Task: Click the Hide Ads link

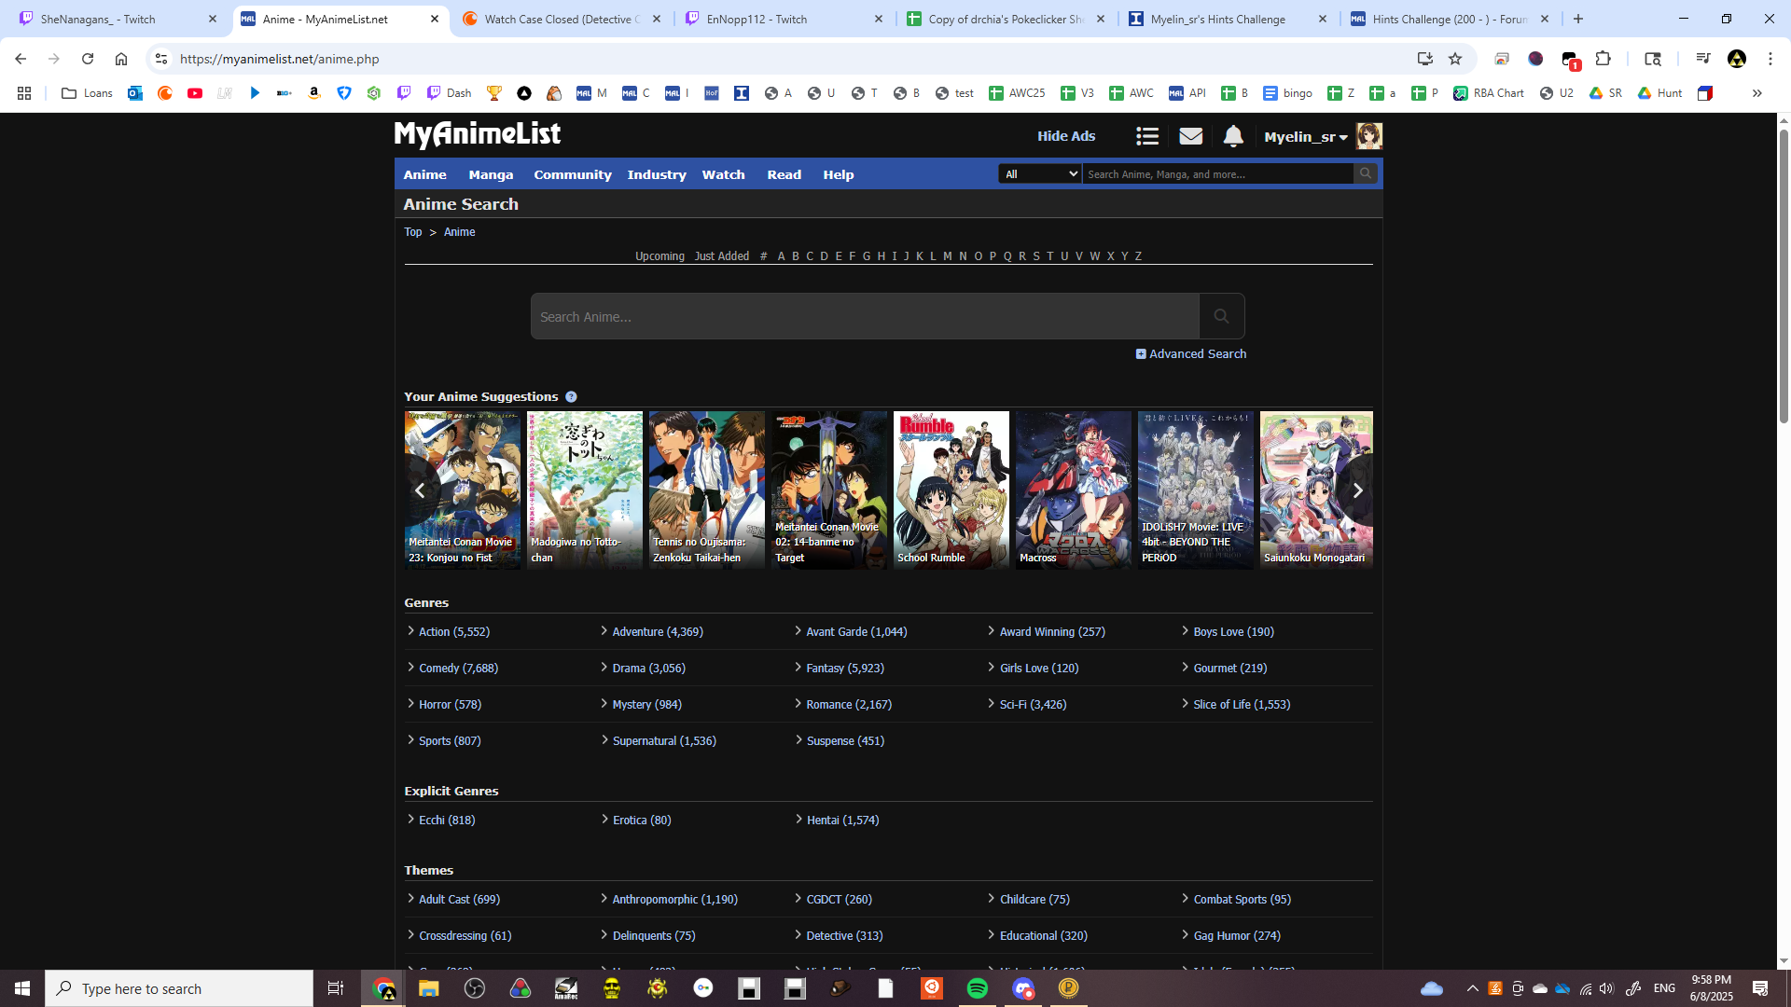Action: point(1066,136)
